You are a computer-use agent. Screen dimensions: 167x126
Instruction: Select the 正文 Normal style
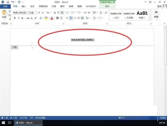(x=116, y=15)
